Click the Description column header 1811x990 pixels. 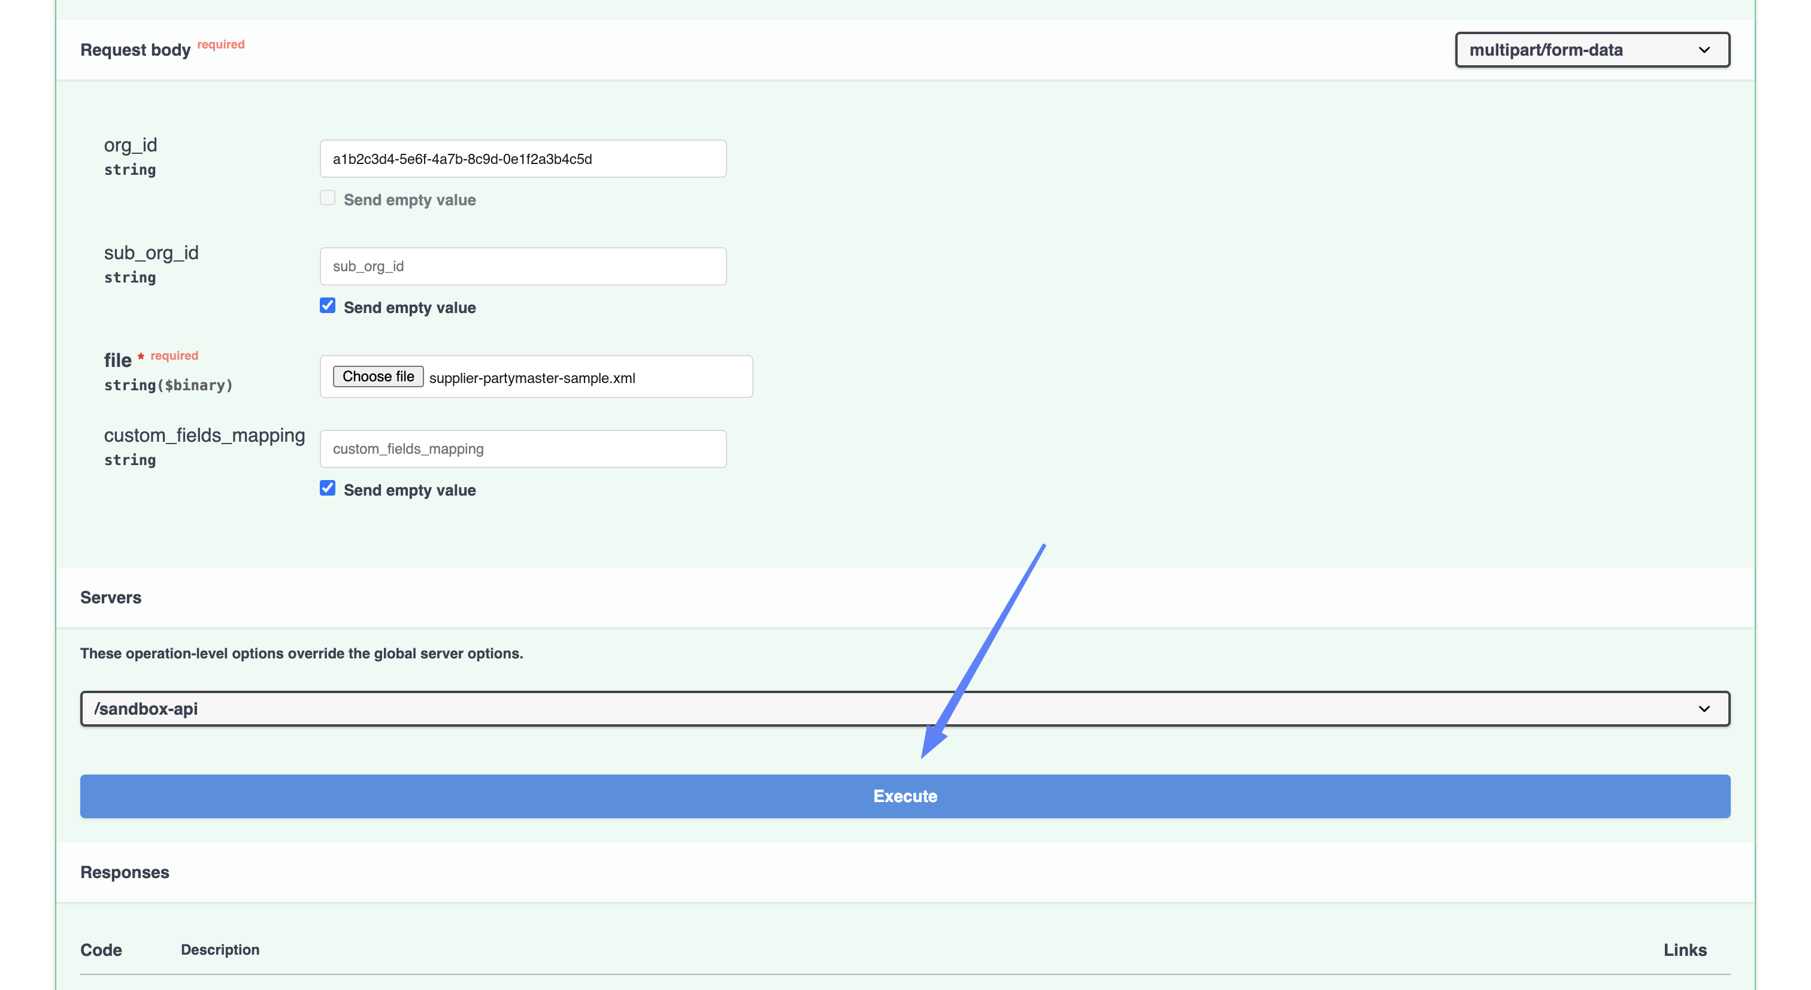coord(220,950)
